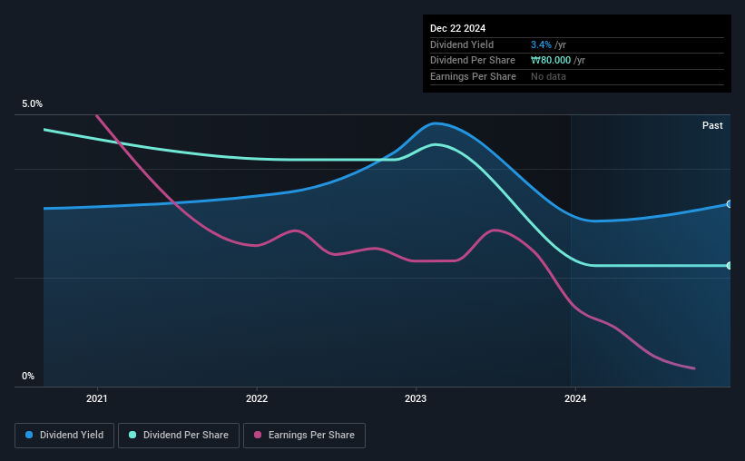745x461 pixels.
Task: Select the Dividend Per Share end-point marker
Action: 730,266
